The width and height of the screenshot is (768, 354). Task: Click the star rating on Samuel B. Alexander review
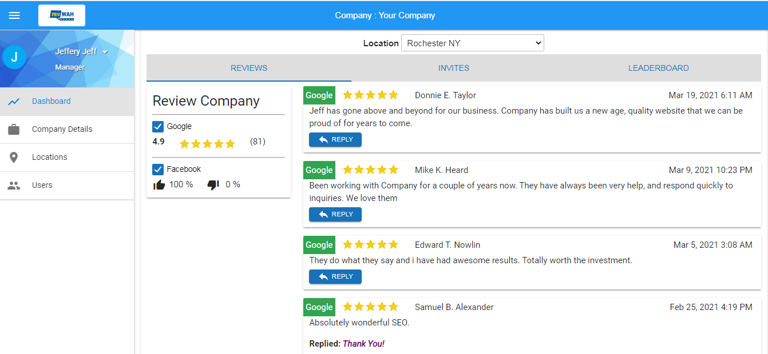pos(370,307)
